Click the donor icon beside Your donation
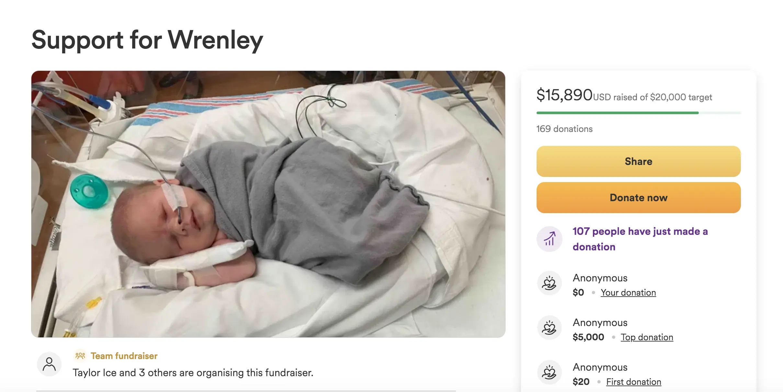Screen dimensions: 783x392 click(x=549, y=283)
